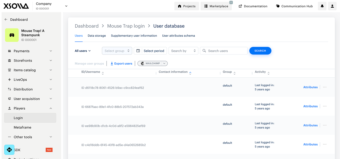Open the User attributes schema tab
This screenshot has width=340, height=159.
(178, 36)
